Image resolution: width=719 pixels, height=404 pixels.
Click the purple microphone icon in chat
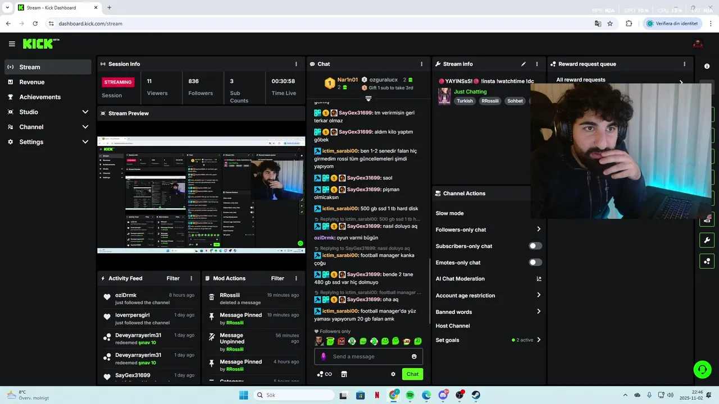coord(323,356)
